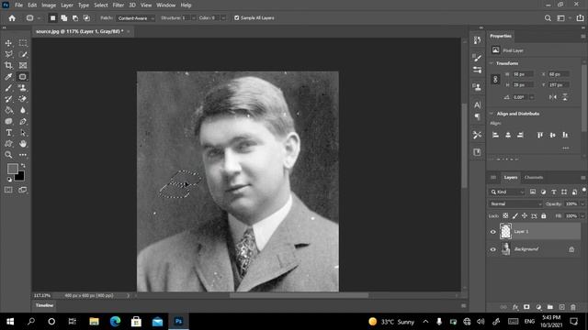The image size is (588, 330).
Task: Open the Normal blend mode dropdown
Action: 515,203
